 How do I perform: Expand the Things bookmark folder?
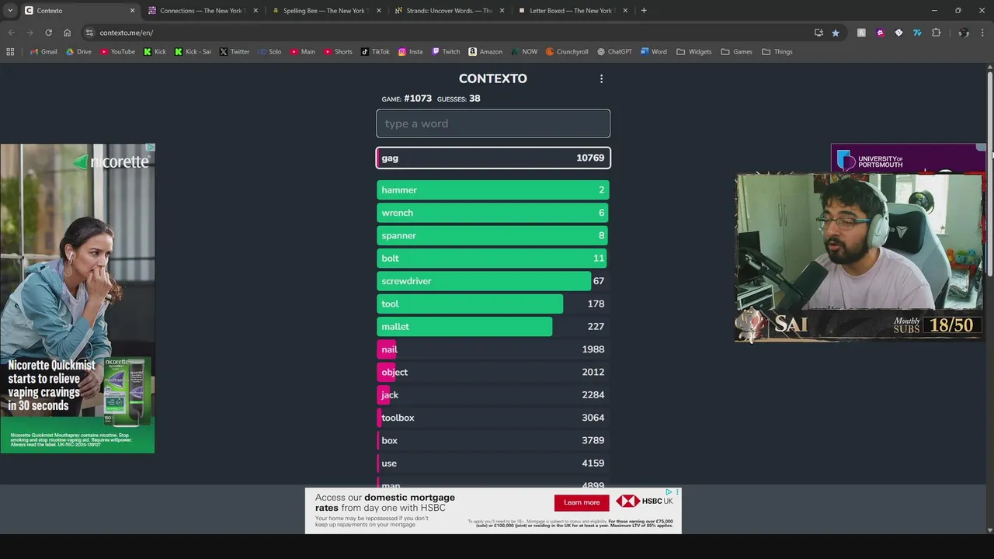(x=777, y=52)
